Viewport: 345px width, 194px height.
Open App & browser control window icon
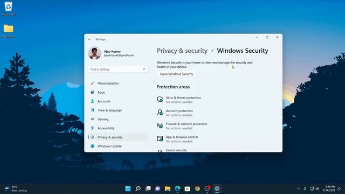click(x=160, y=138)
